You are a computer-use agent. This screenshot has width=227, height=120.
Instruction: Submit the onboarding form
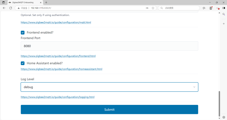pos(109,110)
